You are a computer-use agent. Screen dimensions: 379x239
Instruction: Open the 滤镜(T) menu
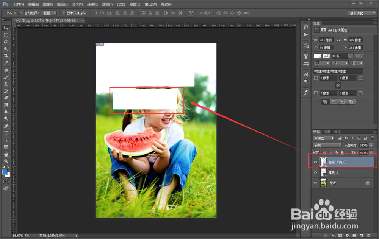coord(107,4)
